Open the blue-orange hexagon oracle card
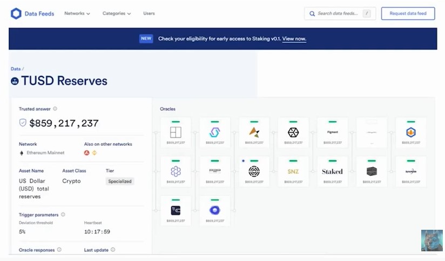The image size is (445, 261). 410,132
